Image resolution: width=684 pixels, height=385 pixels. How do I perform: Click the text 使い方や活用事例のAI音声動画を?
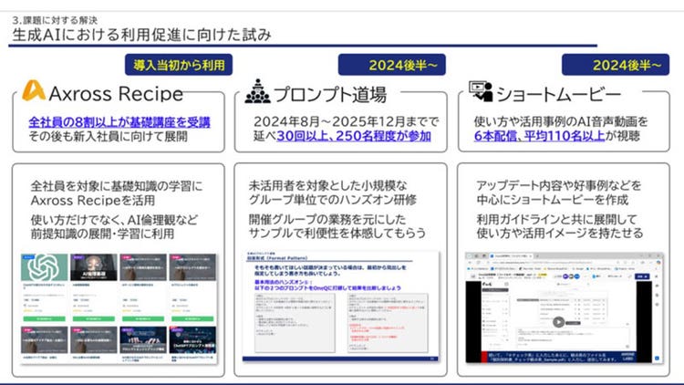click(x=561, y=121)
